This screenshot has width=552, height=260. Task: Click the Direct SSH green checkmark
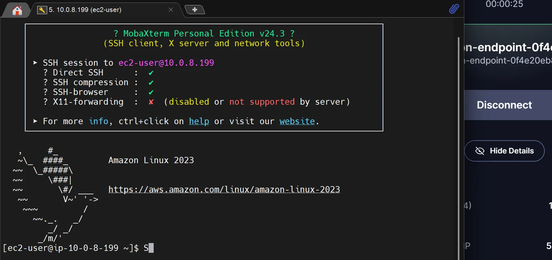pyautogui.click(x=151, y=73)
